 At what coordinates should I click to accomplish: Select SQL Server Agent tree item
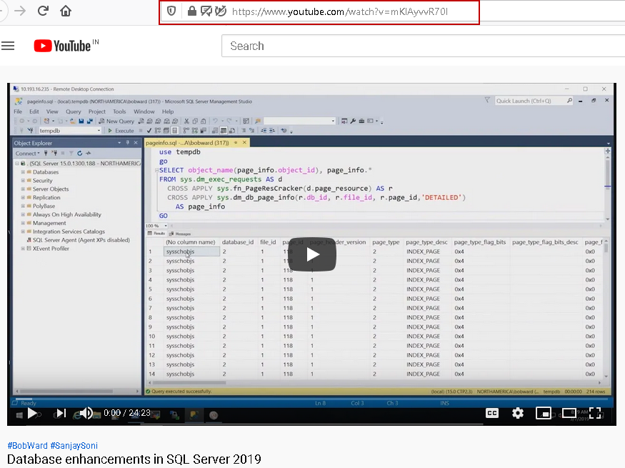[x=81, y=240]
